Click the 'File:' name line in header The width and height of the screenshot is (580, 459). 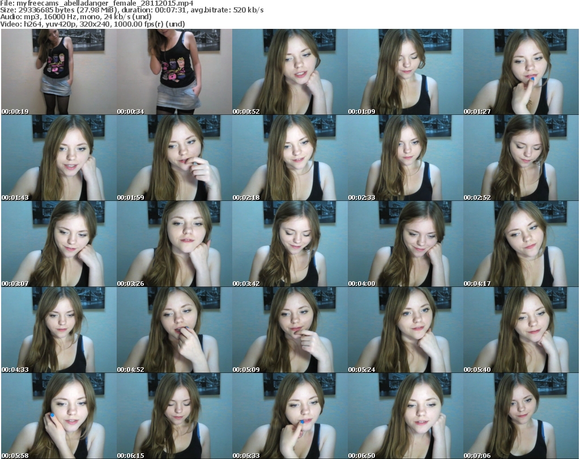[x=97, y=3]
